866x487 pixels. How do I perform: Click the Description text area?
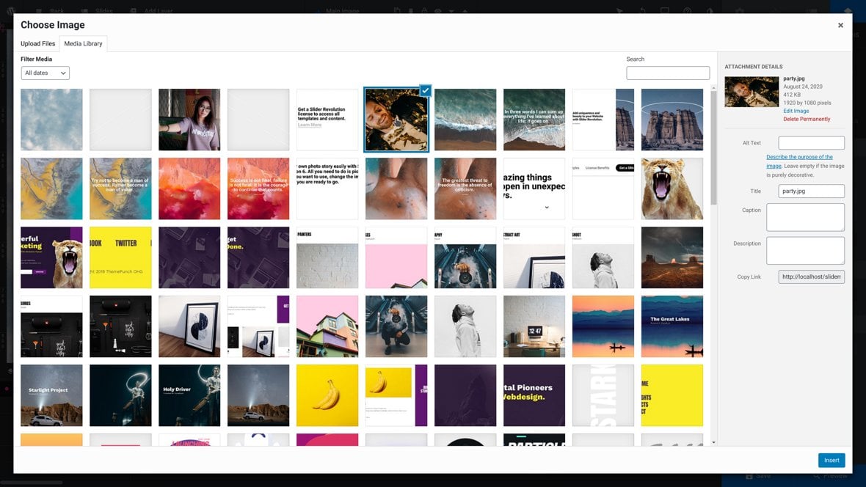pos(805,251)
